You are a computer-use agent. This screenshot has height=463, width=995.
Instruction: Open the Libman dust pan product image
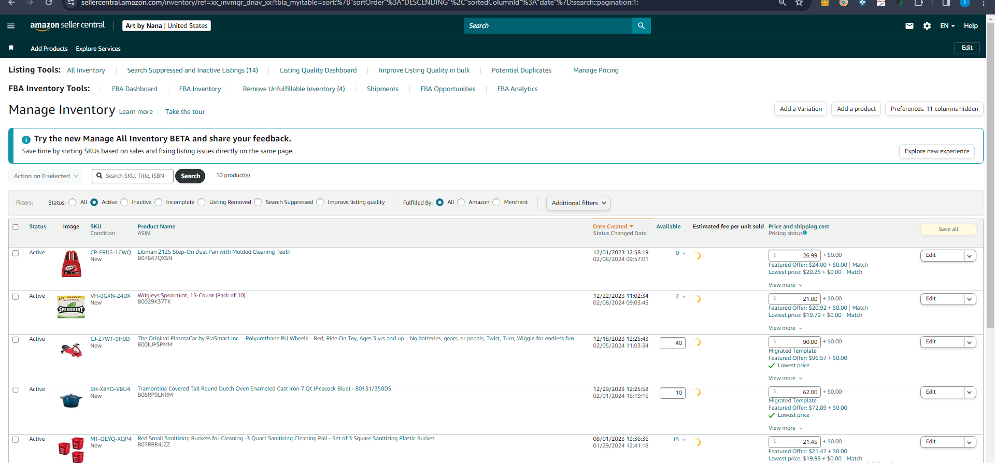[x=72, y=264]
